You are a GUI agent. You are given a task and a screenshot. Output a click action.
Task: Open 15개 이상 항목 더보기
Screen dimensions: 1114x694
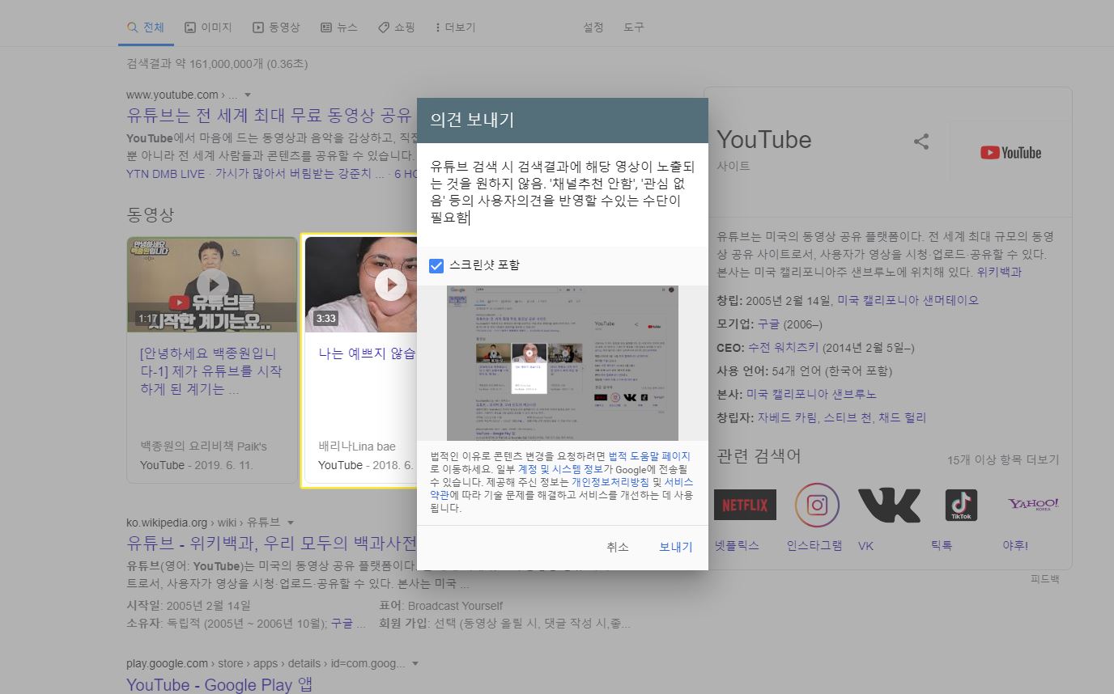(1003, 459)
